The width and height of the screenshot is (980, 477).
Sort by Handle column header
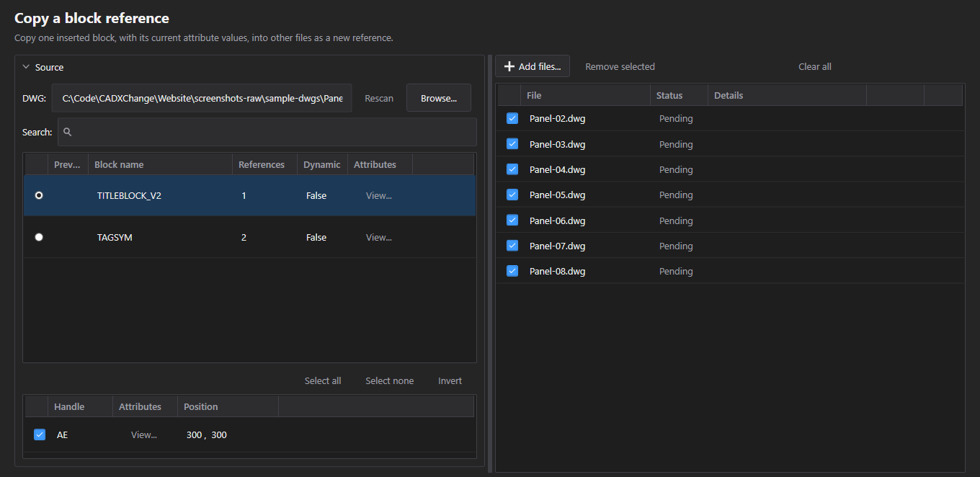[80, 406]
